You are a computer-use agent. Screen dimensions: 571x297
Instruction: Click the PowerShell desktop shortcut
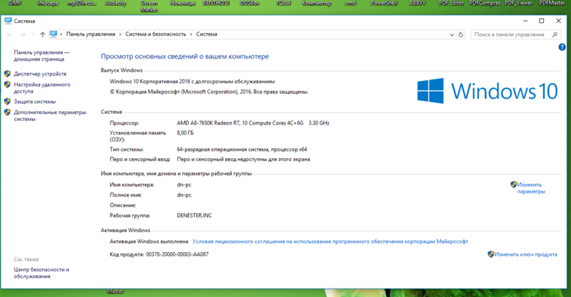pyautogui.click(x=384, y=3)
